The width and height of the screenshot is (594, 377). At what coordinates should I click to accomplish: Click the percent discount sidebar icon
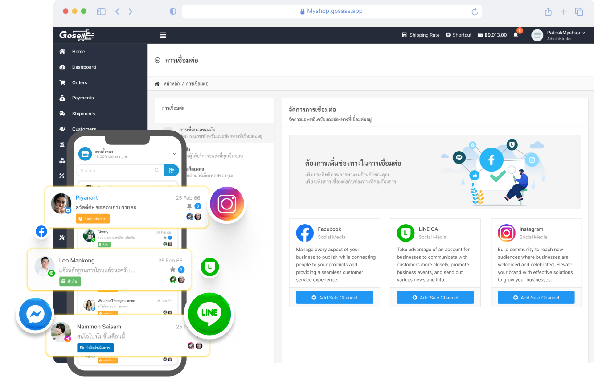(x=62, y=176)
